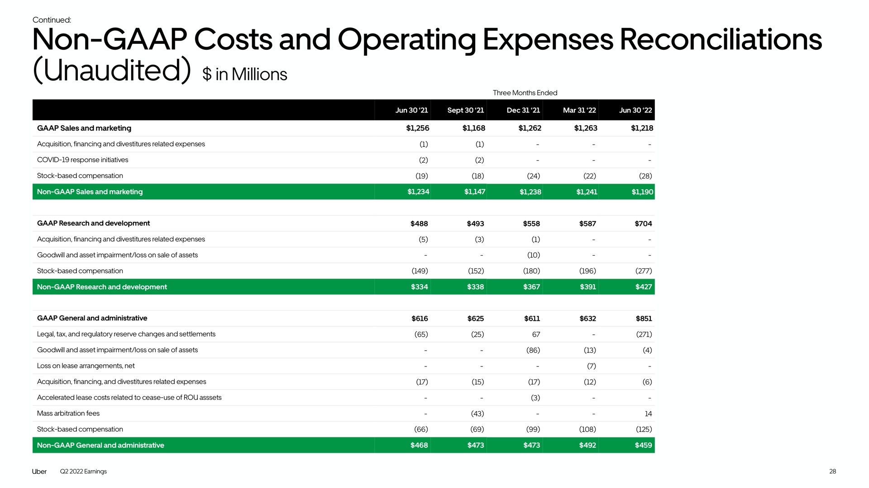Click the (7) loss on lease arrangements value
The width and height of the screenshot is (869, 488).
pyautogui.click(x=591, y=366)
